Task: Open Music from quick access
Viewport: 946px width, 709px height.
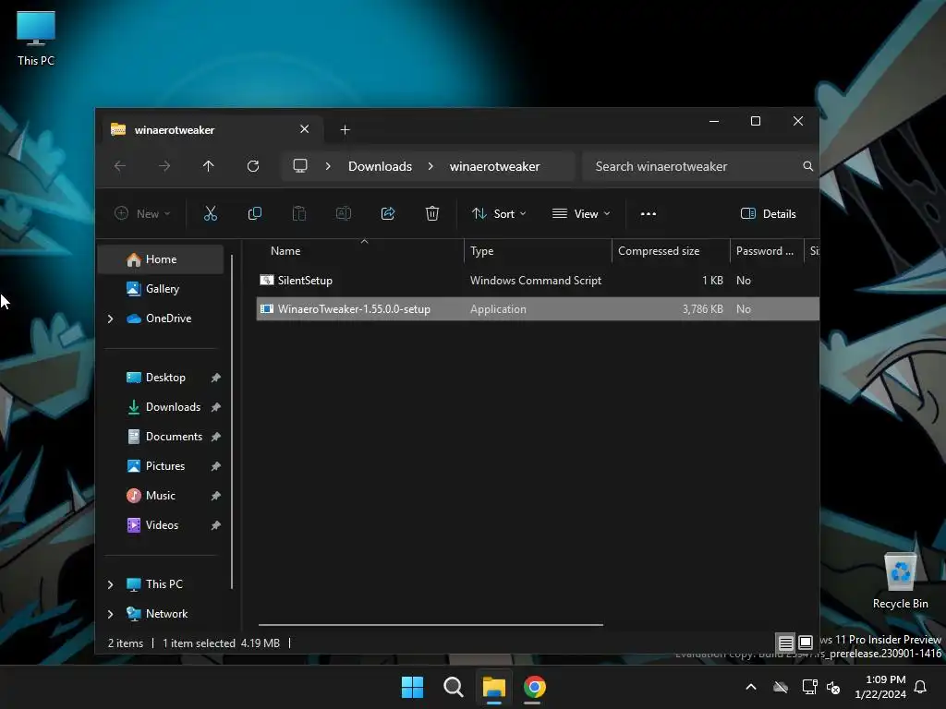Action: pos(160,496)
